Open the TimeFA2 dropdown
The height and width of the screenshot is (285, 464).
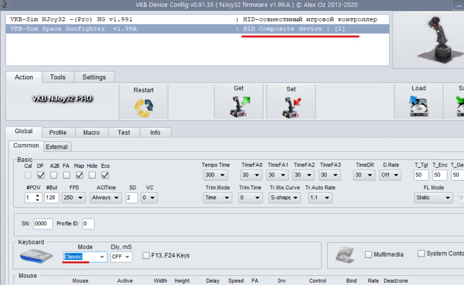point(304,175)
